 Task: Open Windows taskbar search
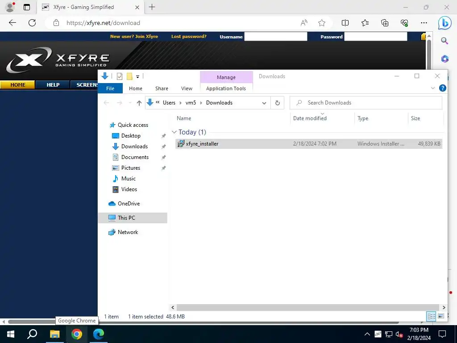(32, 334)
